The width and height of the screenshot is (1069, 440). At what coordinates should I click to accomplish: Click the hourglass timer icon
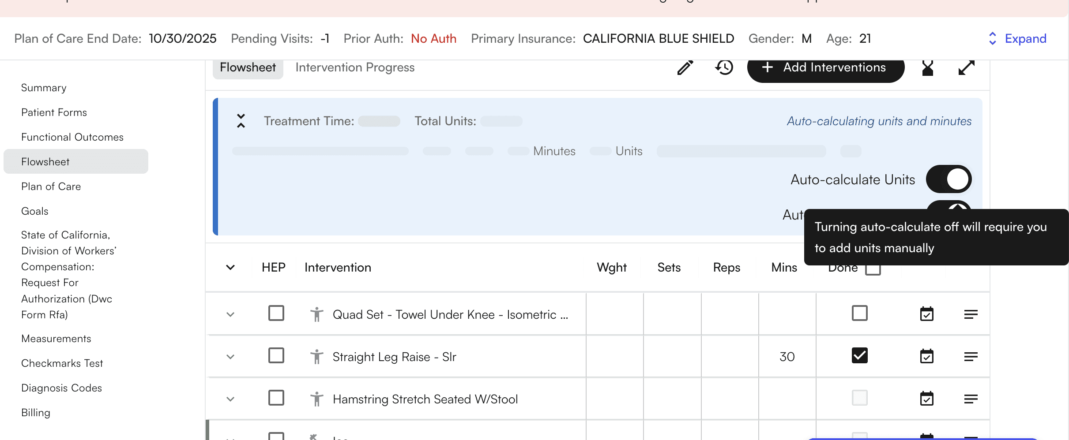927,68
